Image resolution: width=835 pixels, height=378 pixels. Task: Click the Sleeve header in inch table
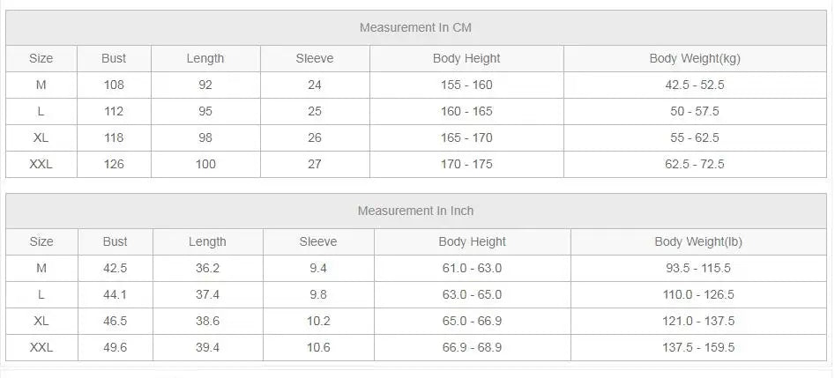(x=318, y=241)
